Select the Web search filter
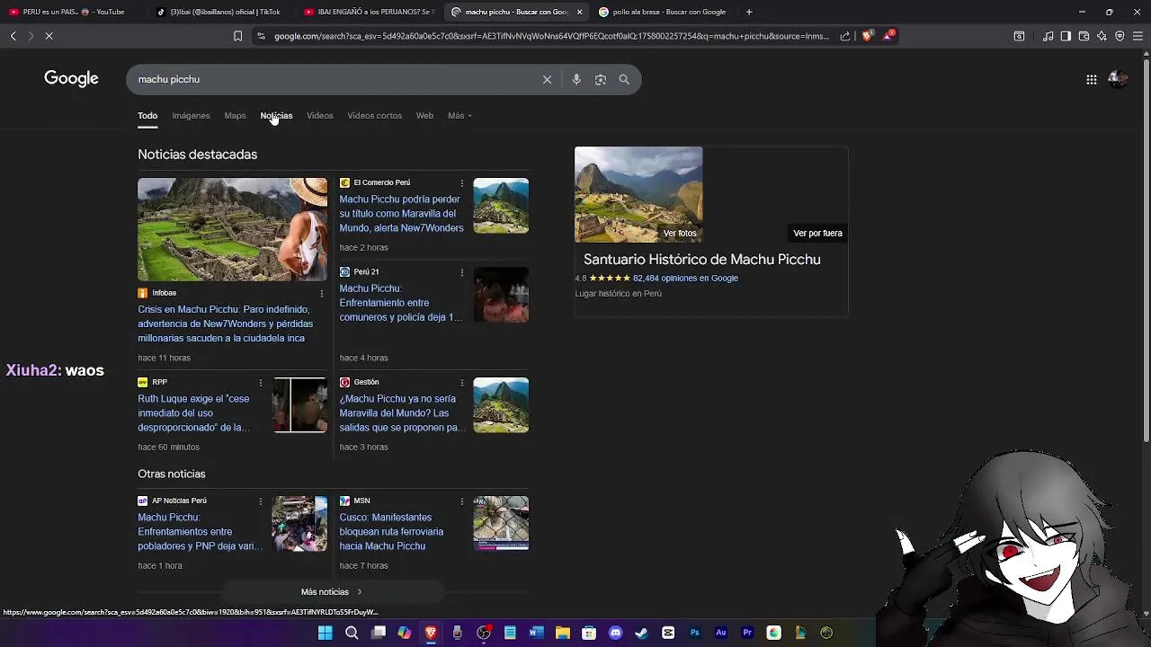The width and height of the screenshot is (1151, 647). tap(424, 115)
